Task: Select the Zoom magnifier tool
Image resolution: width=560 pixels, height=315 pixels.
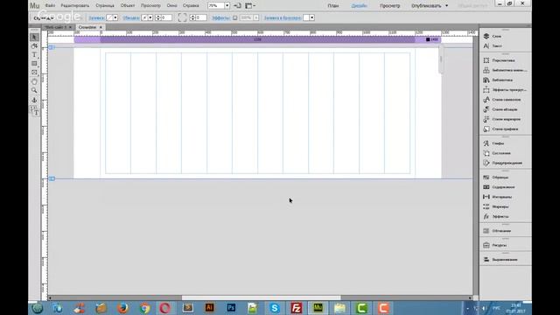Action: click(x=34, y=91)
